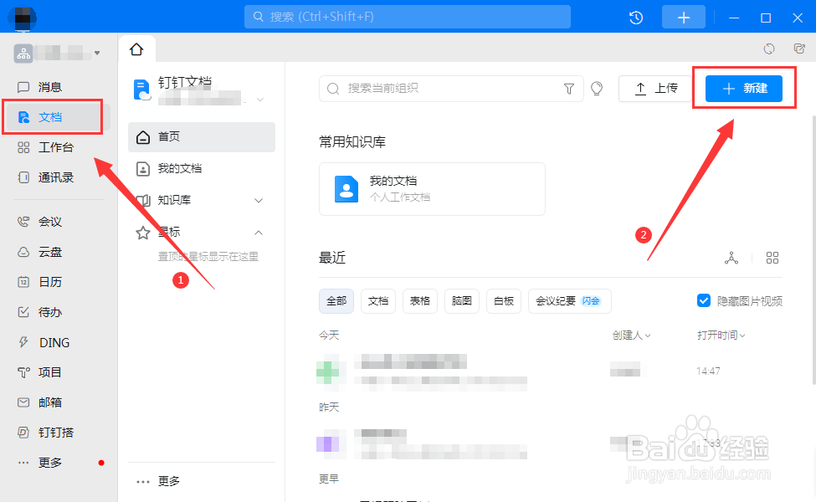Open the 通讯录 contacts list
The image size is (816, 502).
coord(46,177)
